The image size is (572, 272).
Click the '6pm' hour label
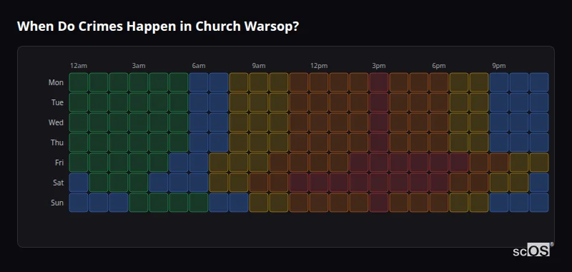(439, 66)
